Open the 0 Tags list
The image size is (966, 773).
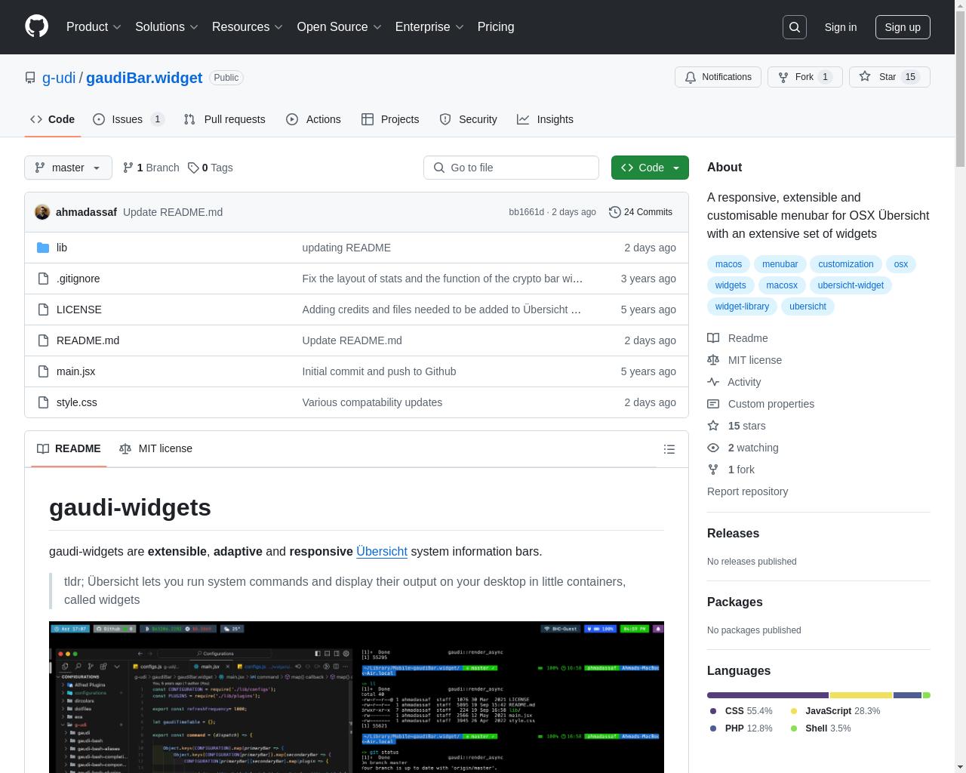[x=211, y=168]
